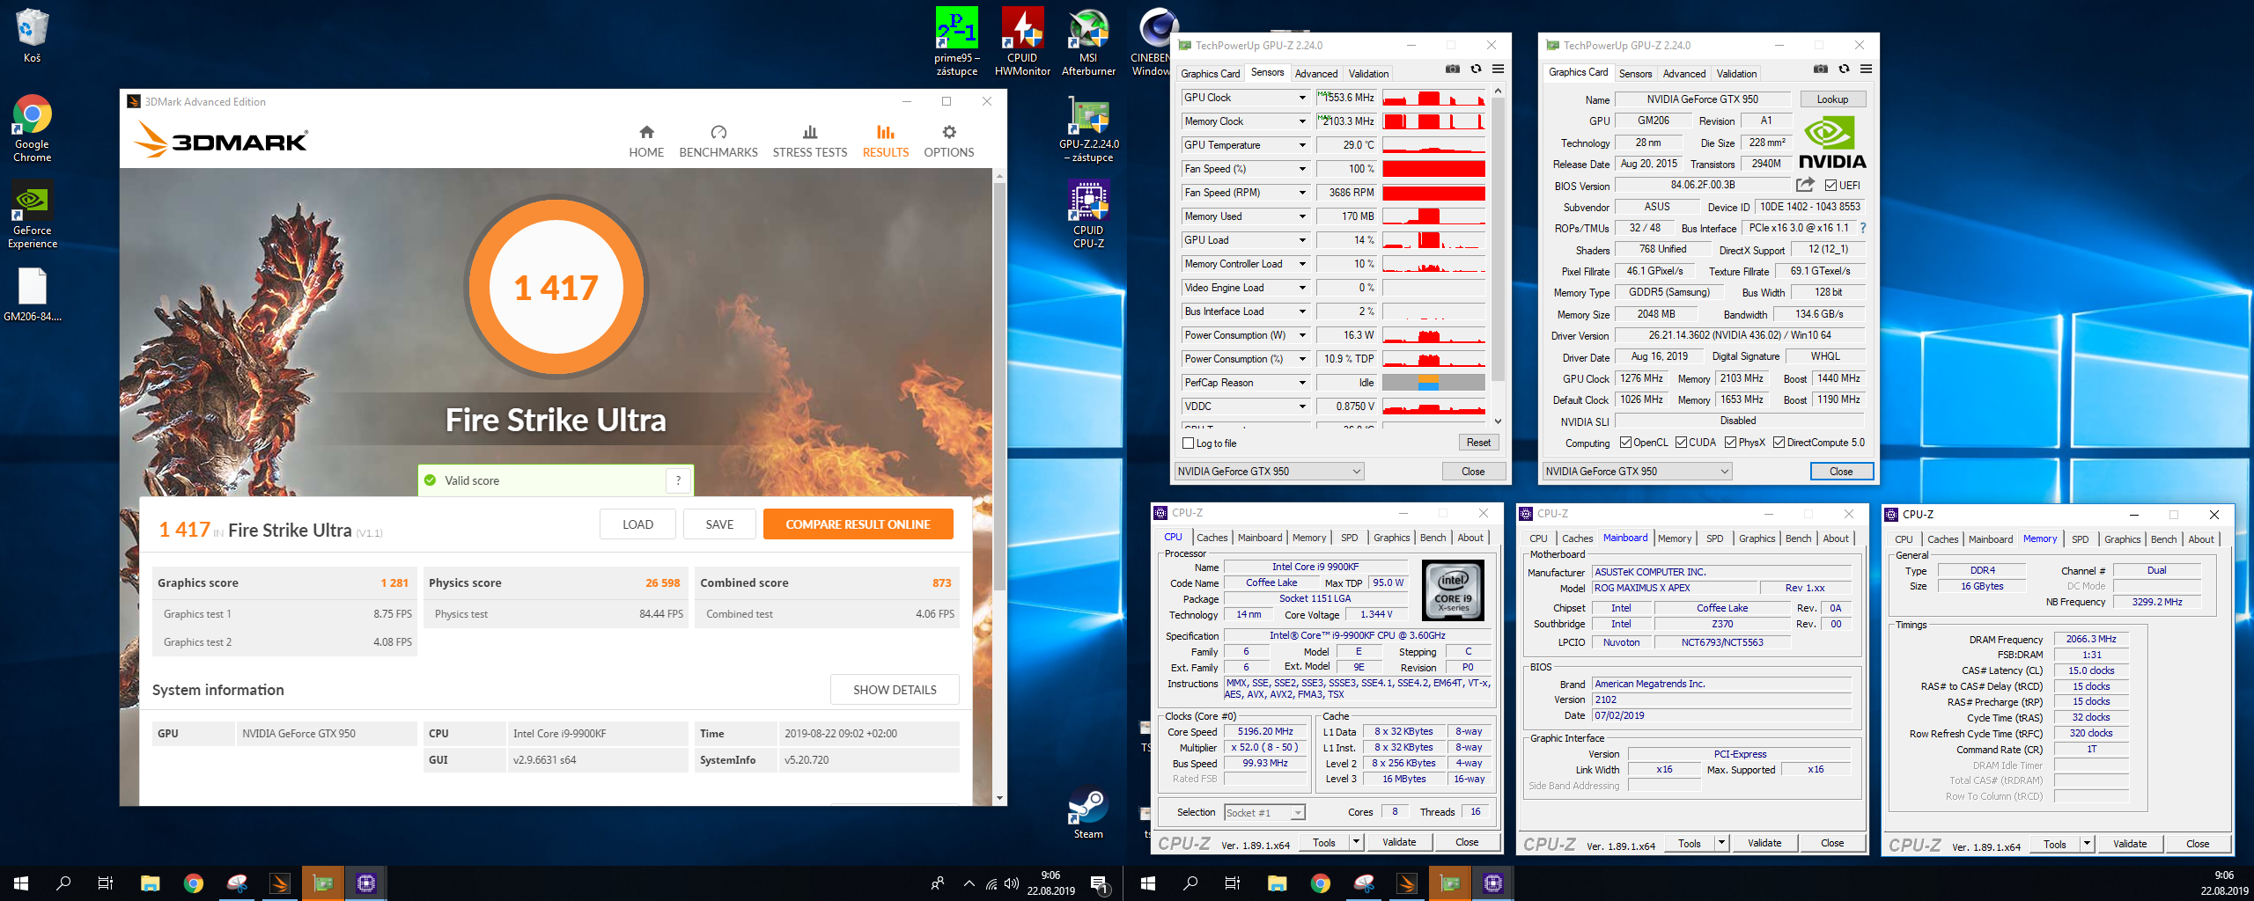The height and width of the screenshot is (901, 2254).
Task: Click the PerfCap Reason colored graph
Action: tap(1433, 383)
